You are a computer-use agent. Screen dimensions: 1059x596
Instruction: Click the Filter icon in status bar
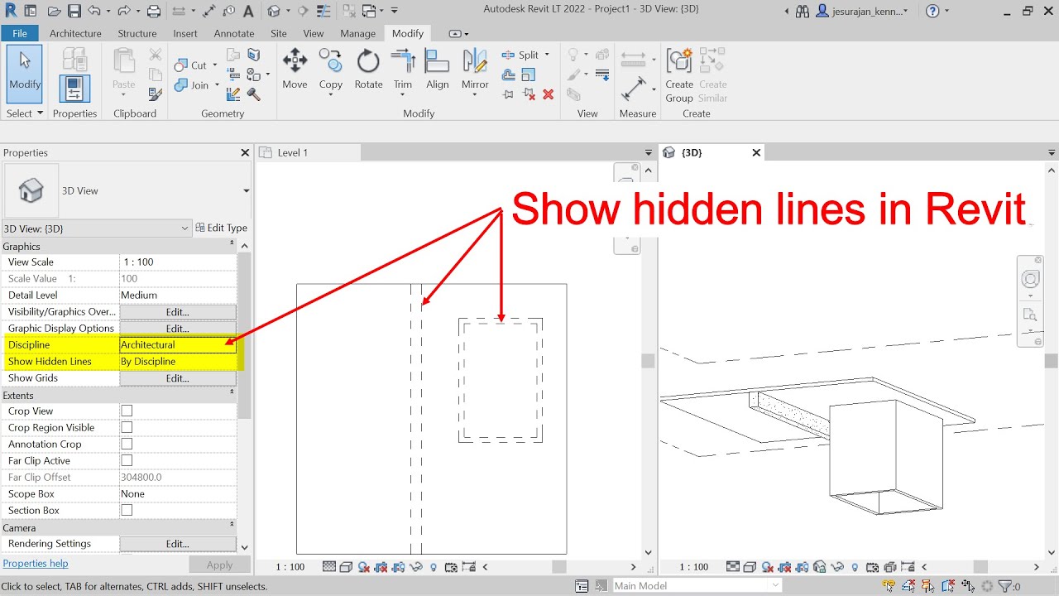pyautogui.click(x=1004, y=586)
